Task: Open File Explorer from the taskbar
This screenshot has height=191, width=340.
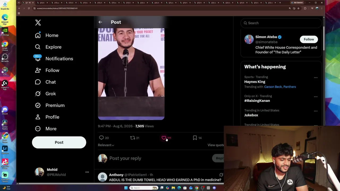Action: (173, 188)
